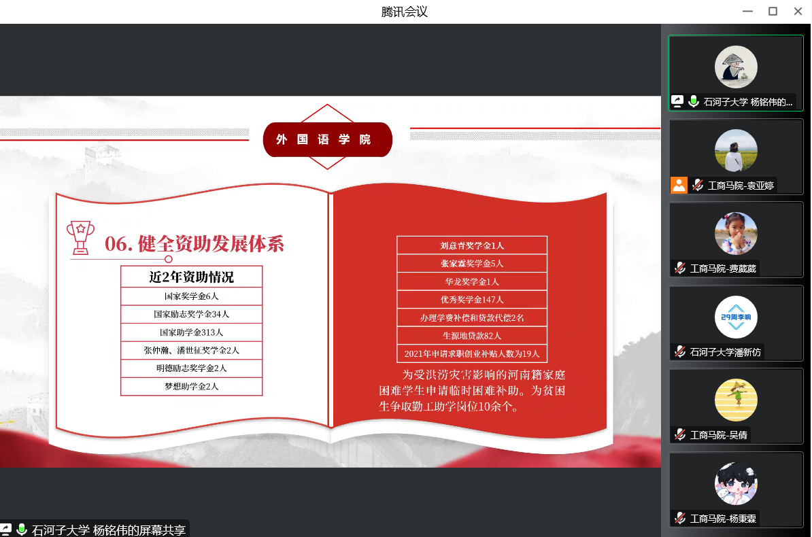The image size is (812, 537).
Task: Select 袁亚婷's flower field avatar
Action: (736, 150)
